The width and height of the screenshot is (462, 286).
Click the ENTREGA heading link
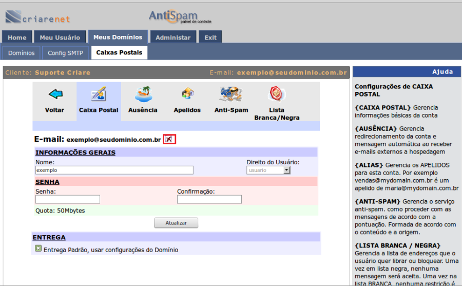coord(49,237)
